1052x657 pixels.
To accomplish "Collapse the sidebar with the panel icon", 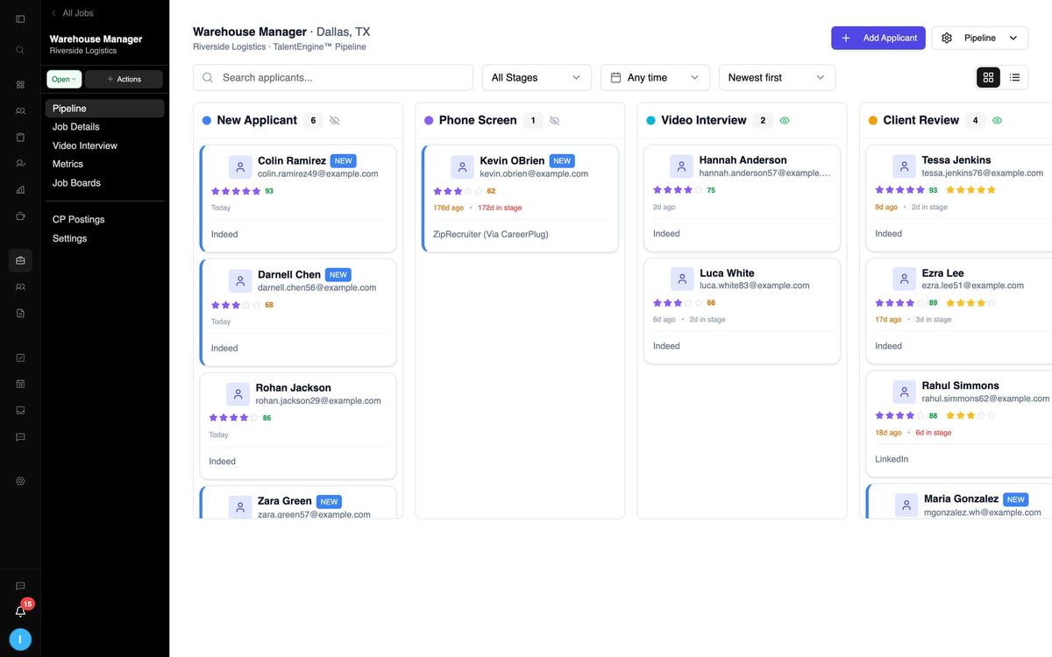I will (x=20, y=18).
